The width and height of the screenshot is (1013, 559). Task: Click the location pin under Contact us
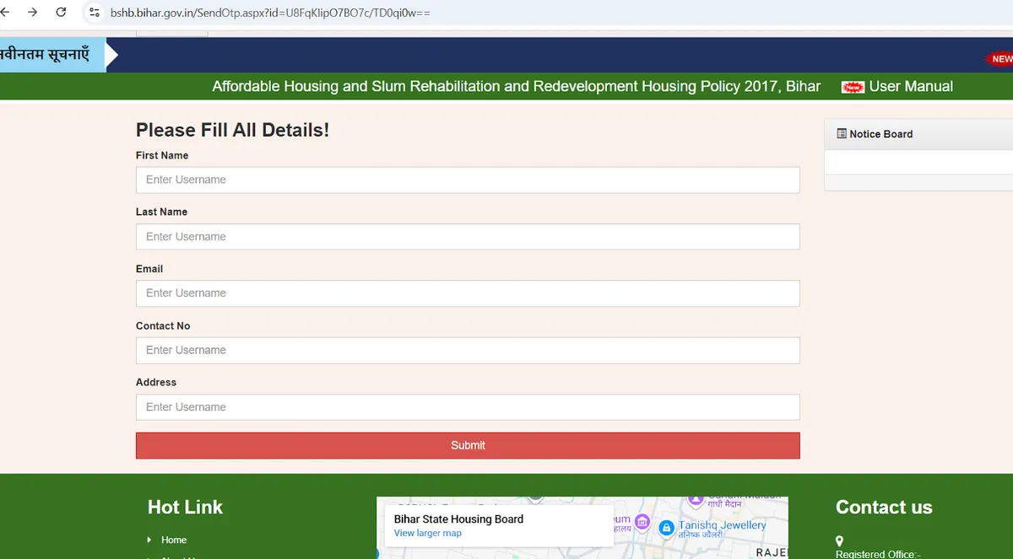point(840,541)
